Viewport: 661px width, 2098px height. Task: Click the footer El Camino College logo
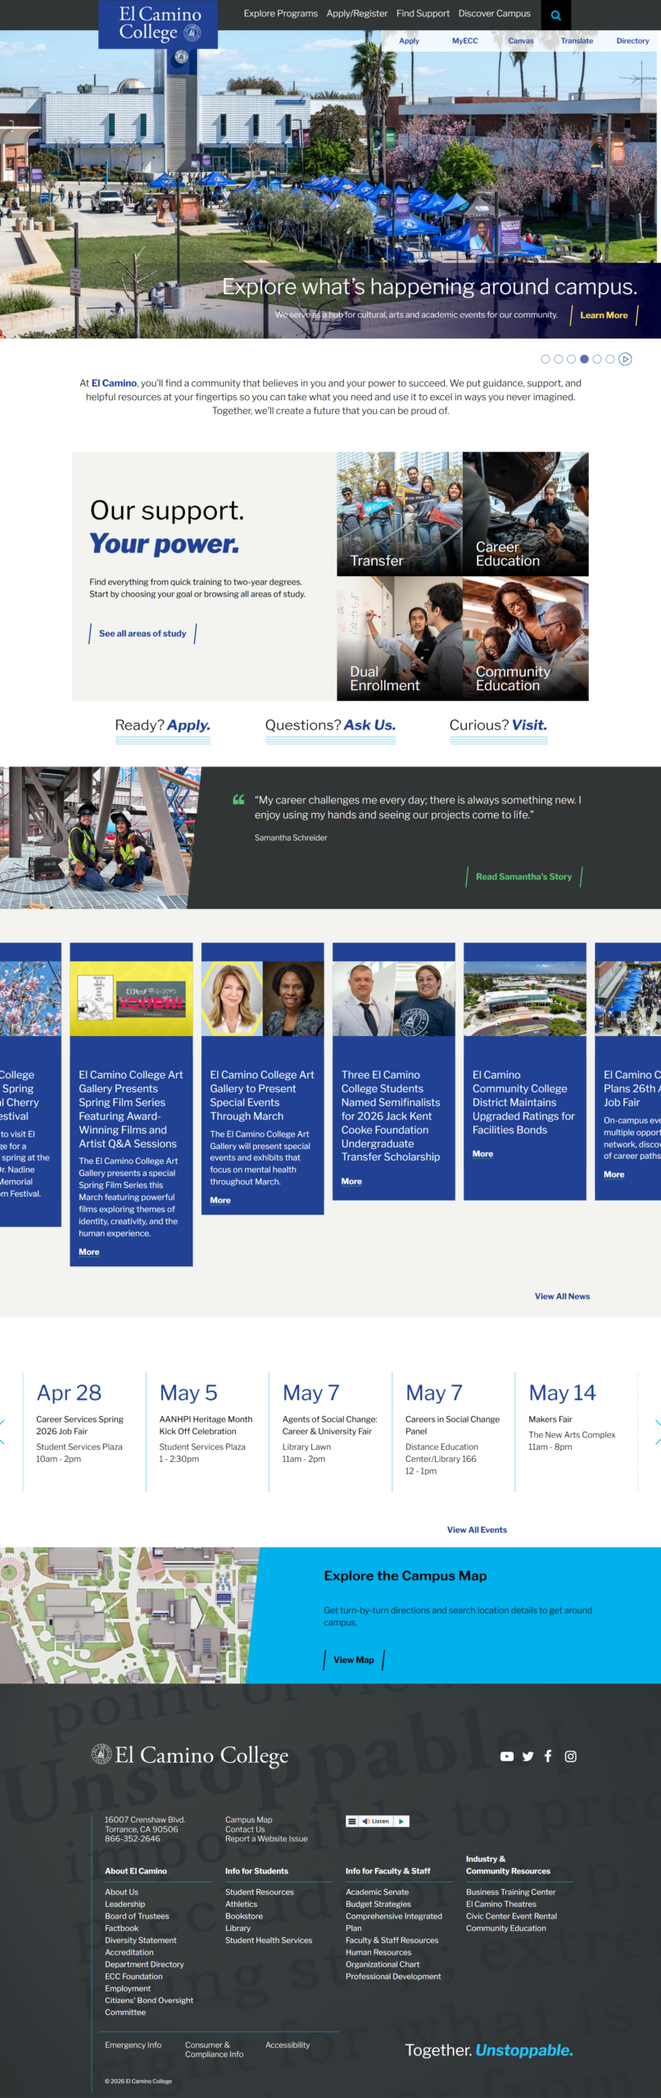tap(190, 1755)
